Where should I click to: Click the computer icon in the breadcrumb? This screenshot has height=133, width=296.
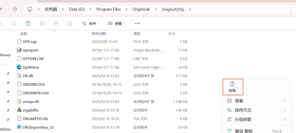(30, 9)
